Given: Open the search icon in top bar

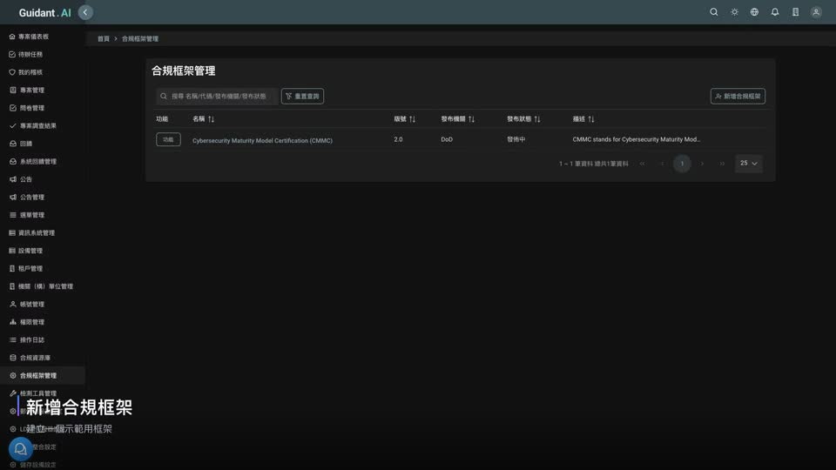Looking at the screenshot, I should point(713,11).
